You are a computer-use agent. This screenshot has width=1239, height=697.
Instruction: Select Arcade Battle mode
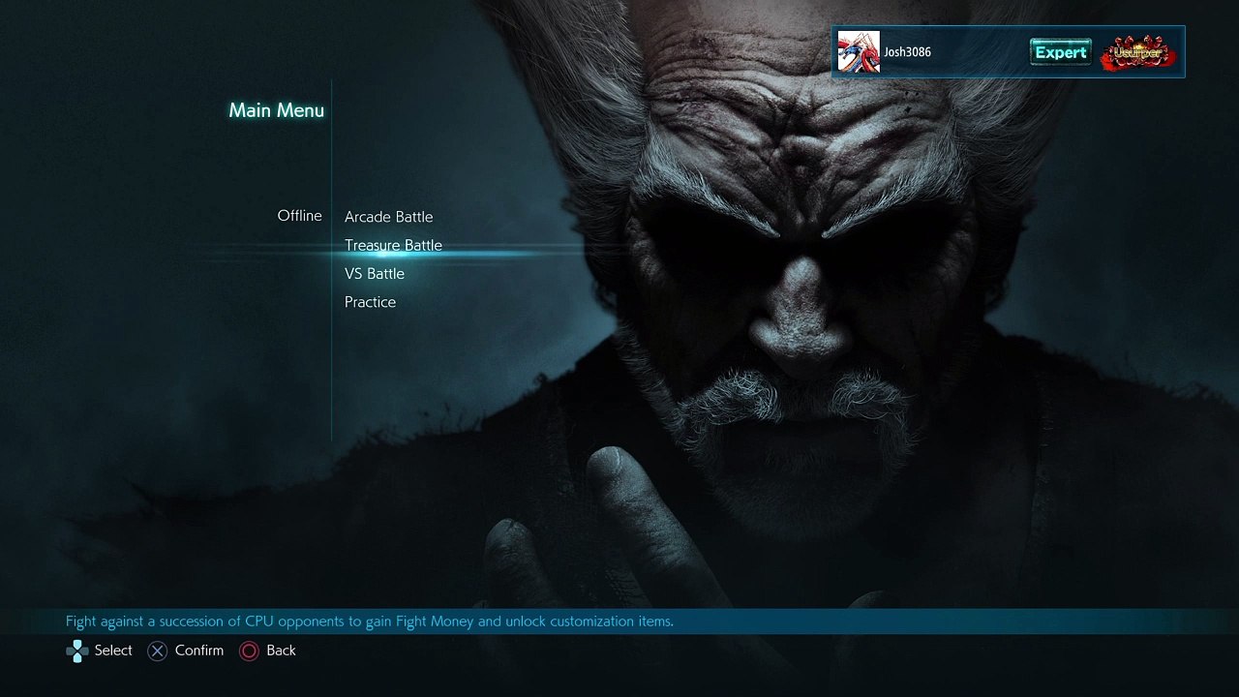pyautogui.click(x=388, y=217)
